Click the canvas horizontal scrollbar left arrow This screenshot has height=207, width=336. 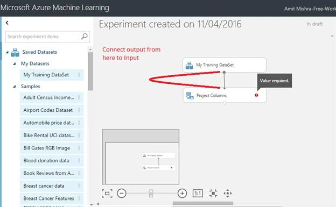point(98,204)
